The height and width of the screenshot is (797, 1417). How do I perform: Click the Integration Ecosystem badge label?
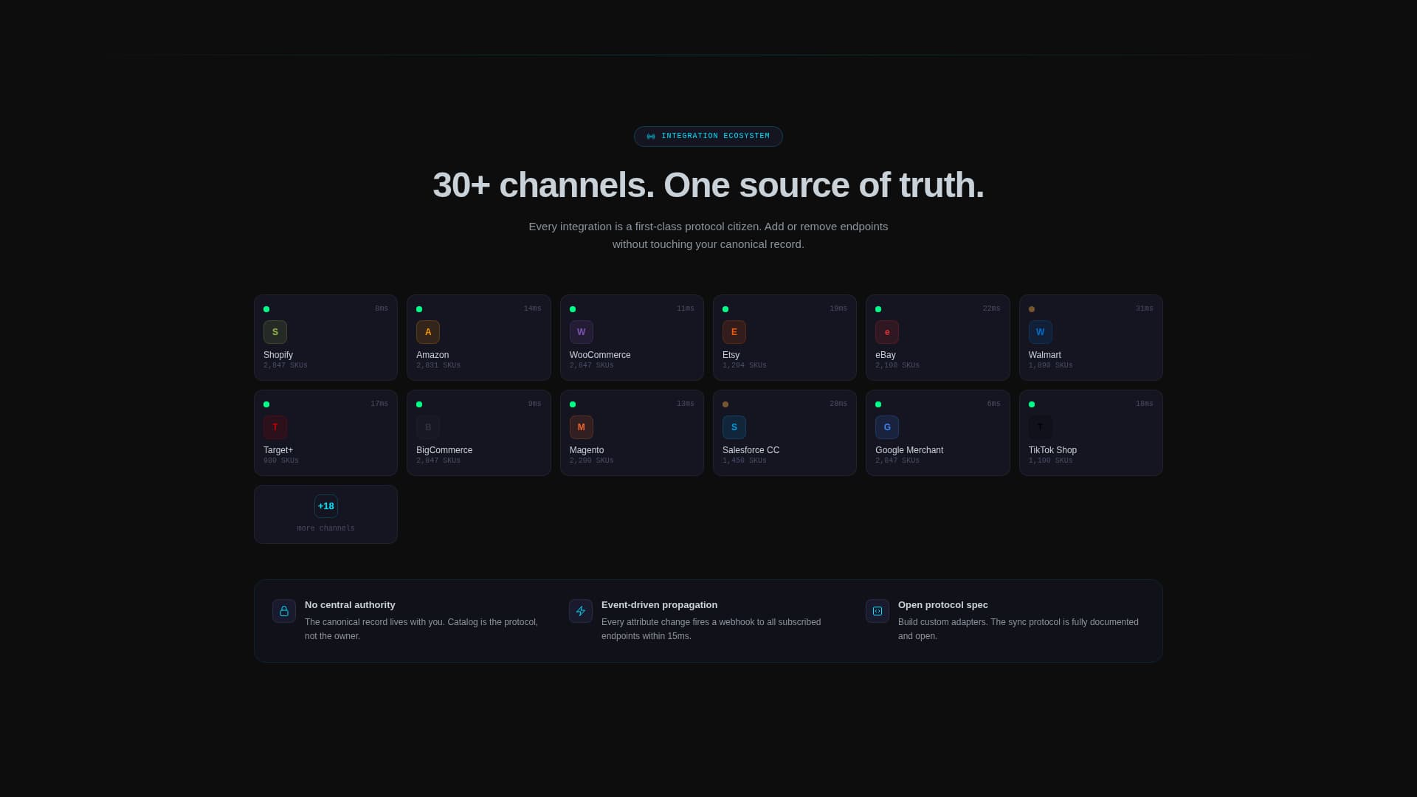coord(716,137)
